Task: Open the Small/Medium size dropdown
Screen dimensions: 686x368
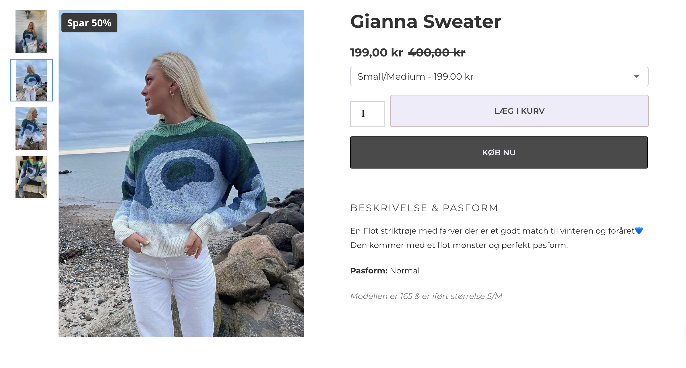Action: point(499,77)
